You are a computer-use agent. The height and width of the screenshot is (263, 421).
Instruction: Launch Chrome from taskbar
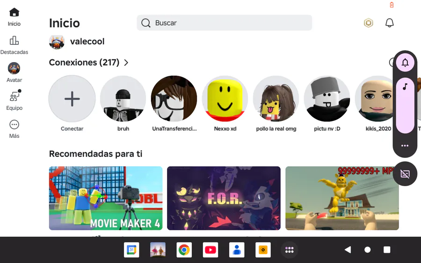(x=184, y=250)
